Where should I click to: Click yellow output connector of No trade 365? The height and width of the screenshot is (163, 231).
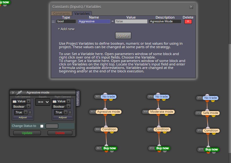[111, 99]
